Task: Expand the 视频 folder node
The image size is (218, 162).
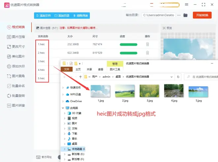Action: 64,118
